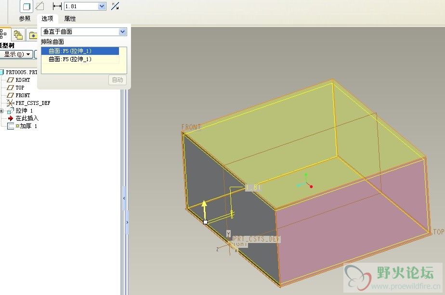
Task: Click the spin center icon in viewport
Action: [x=305, y=181]
